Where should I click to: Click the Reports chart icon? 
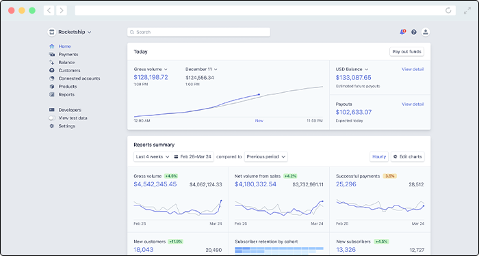[x=51, y=94]
